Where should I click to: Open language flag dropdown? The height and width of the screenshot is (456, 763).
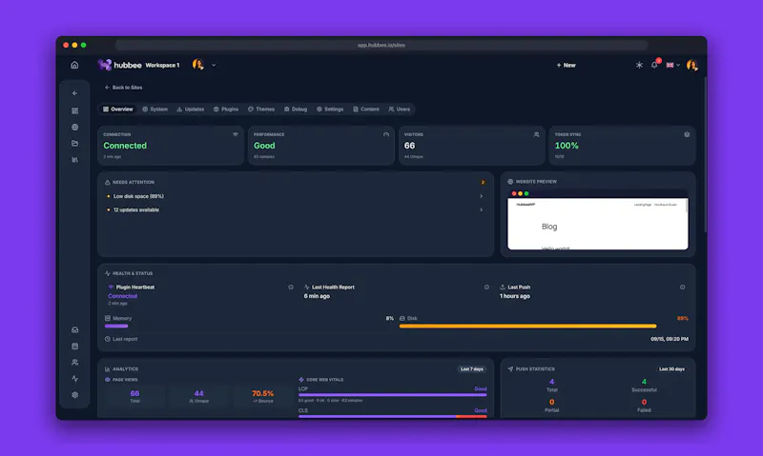point(673,65)
